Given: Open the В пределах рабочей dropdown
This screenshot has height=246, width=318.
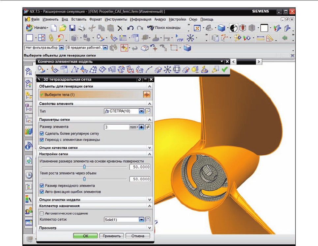Looking at the screenshot, I should [x=105, y=48].
